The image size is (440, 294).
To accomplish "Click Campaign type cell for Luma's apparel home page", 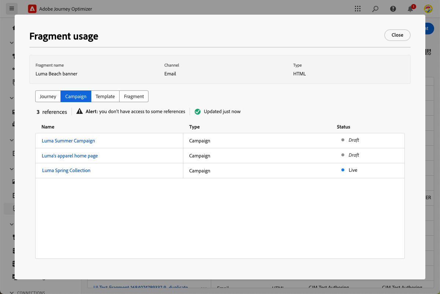I will click(199, 156).
